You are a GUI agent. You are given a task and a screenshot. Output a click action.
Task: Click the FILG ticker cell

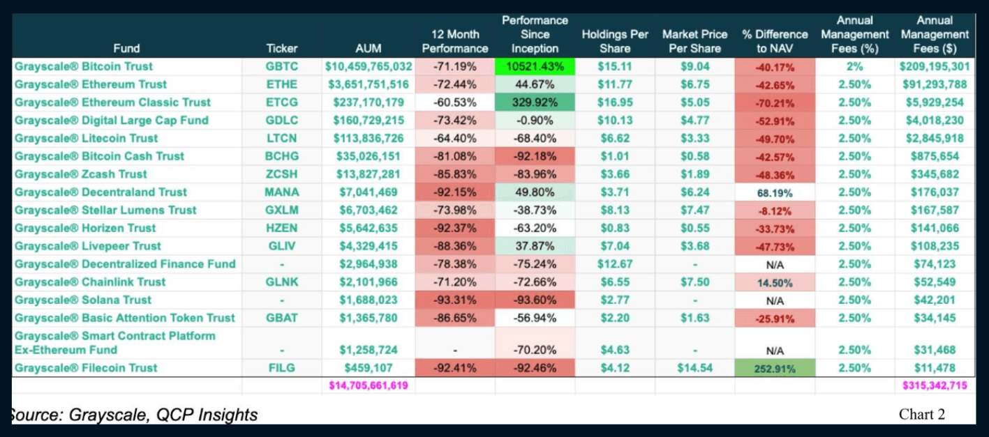(281, 368)
